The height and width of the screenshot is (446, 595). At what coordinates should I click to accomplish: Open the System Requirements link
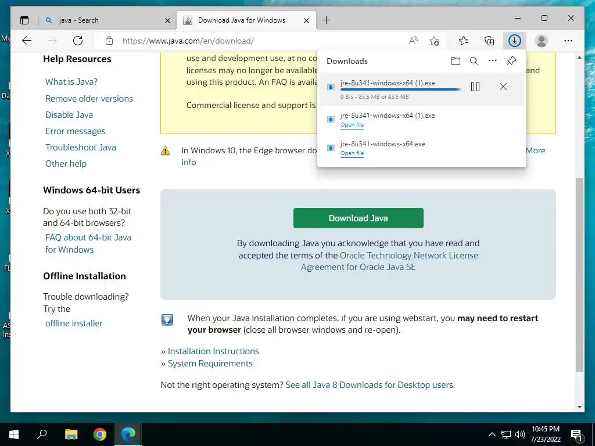[210, 364]
